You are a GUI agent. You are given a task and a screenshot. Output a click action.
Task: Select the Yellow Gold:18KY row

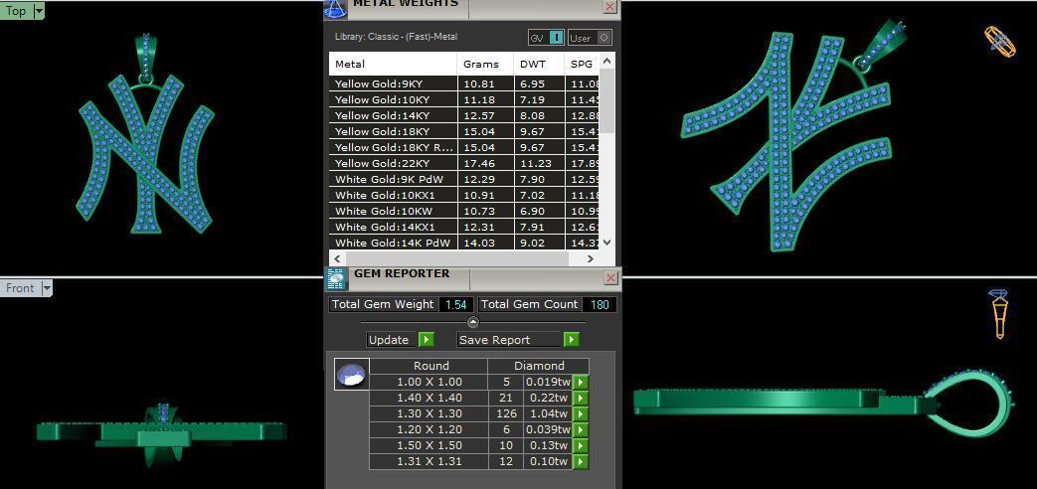coord(464,131)
